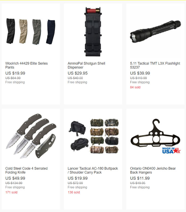Click the 136 sold label

pyautogui.click(x=74, y=192)
